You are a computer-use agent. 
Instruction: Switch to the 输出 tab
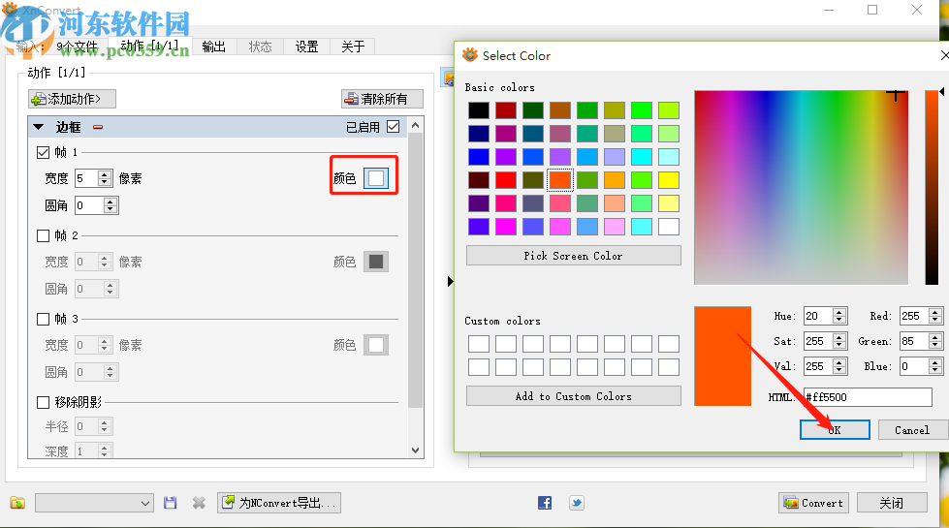point(213,47)
